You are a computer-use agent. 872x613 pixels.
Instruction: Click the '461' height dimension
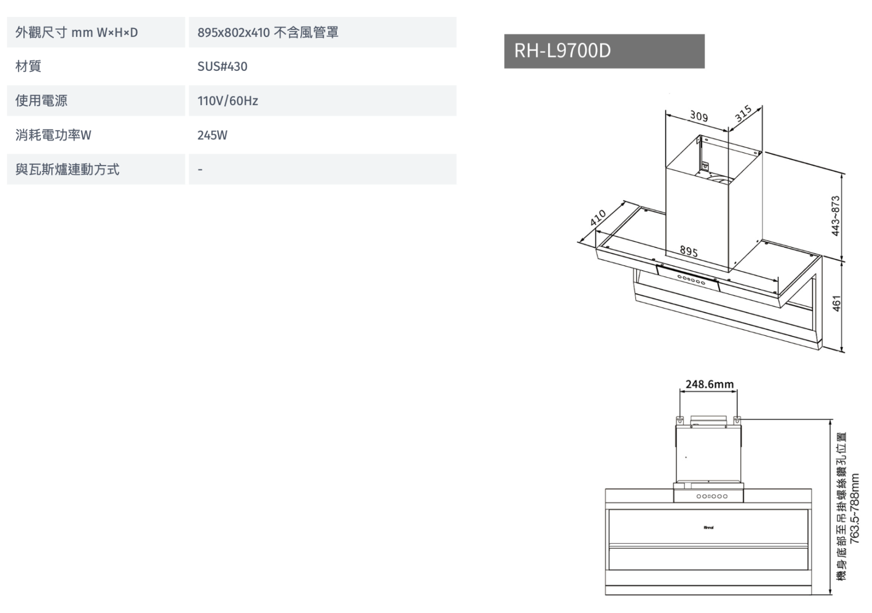837,304
